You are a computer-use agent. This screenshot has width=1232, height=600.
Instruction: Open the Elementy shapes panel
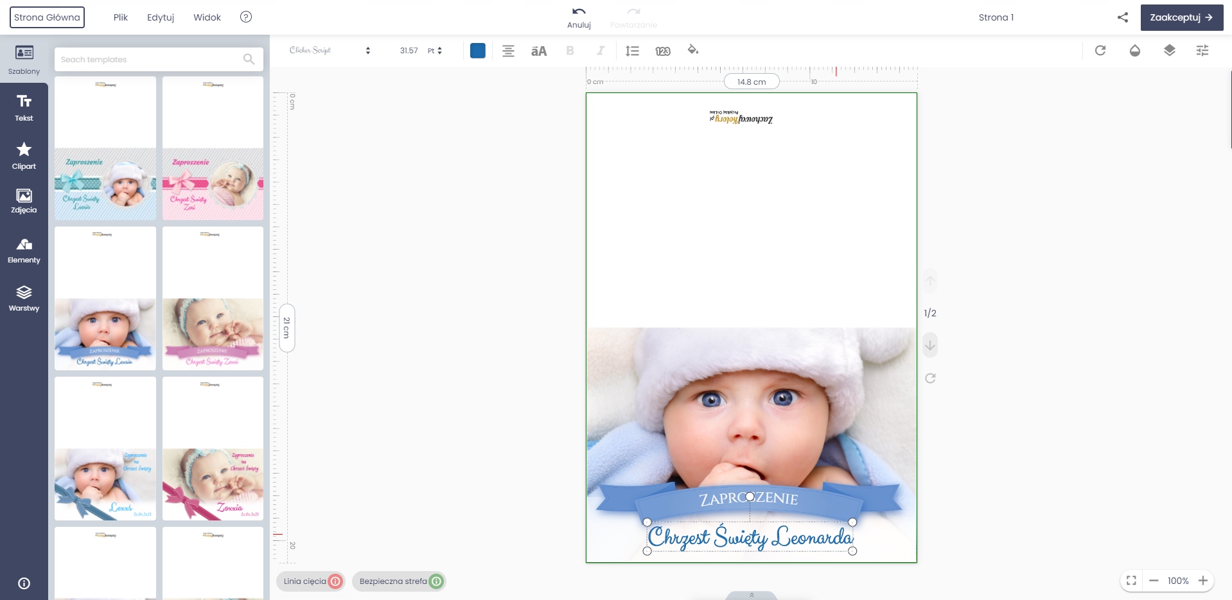pyautogui.click(x=24, y=250)
